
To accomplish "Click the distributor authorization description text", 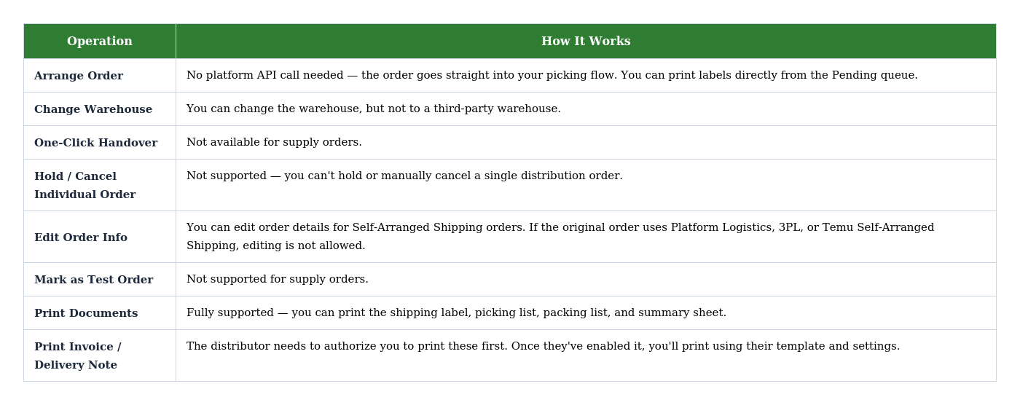I will pos(543,347).
